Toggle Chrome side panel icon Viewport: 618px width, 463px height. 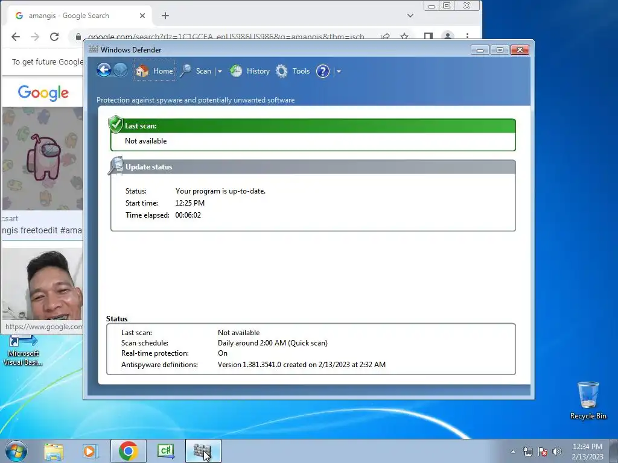pos(428,37)
